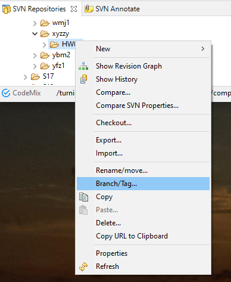Close the SVN Repositories view
The width and height of the screenshot is (231, 282).
click(x=74, y=9)
